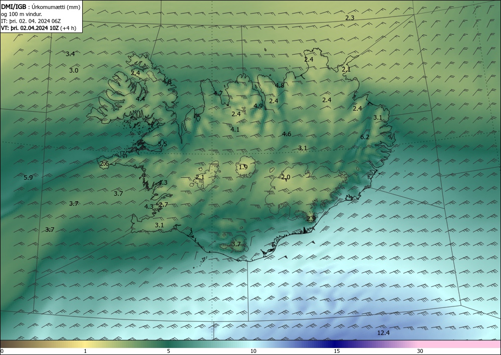Viewport: 501px width, 355px height.
Task: Click the initial time line "IT: þri. 02. 04. 2024 06Z"
Action: (31, 21)
